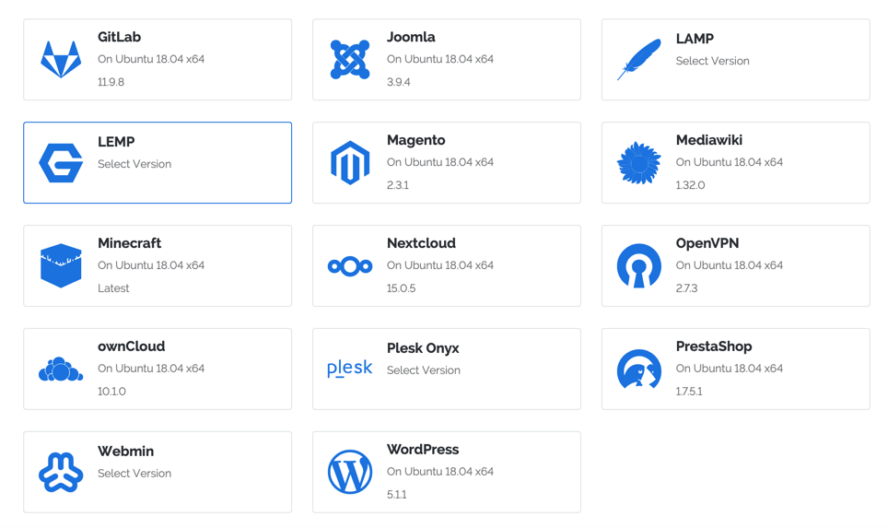
Task: Click the LAMP title text
Action: [x=695, y=39]
